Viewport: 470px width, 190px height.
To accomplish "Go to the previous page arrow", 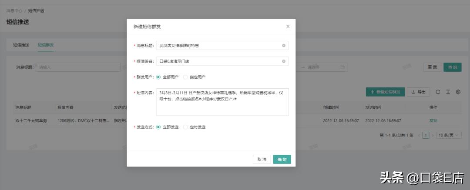I will (419, 135).
